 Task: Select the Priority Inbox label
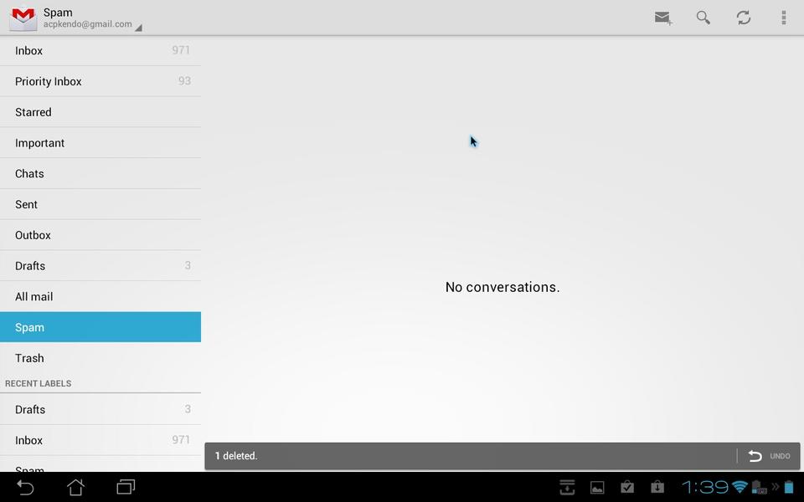click(100, 82)
